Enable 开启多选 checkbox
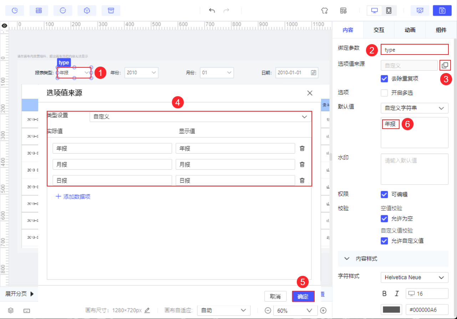 click(384, 93)
